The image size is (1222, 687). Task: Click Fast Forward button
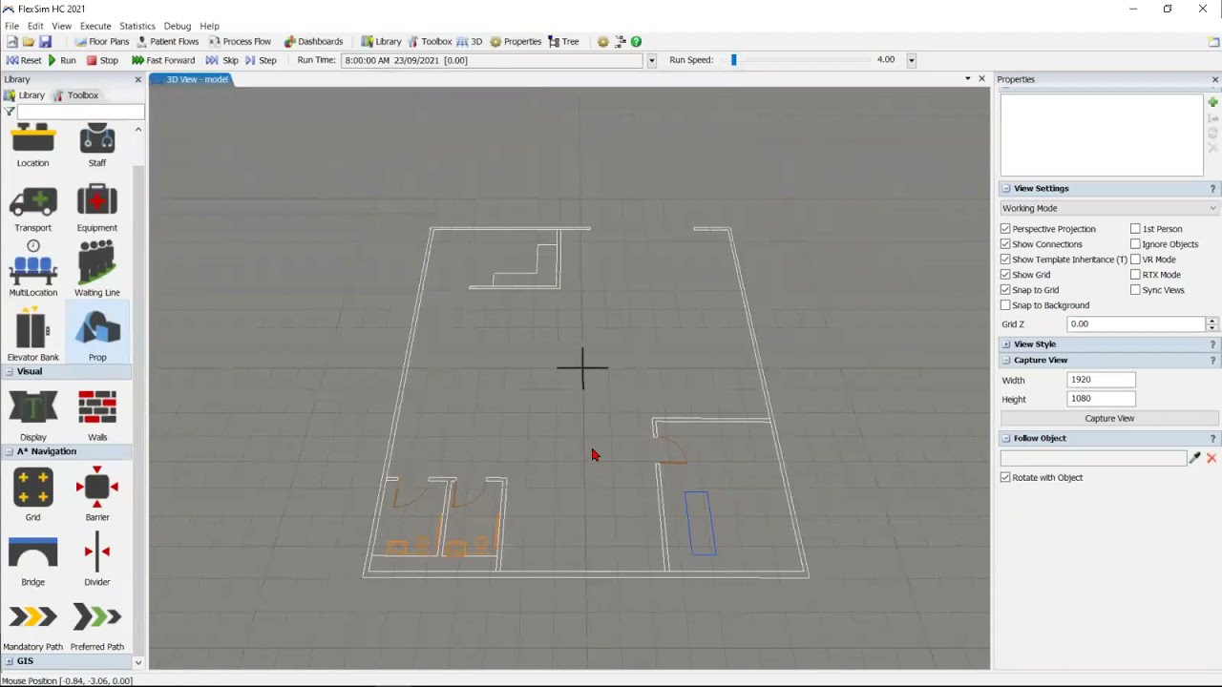click(163, 60)
